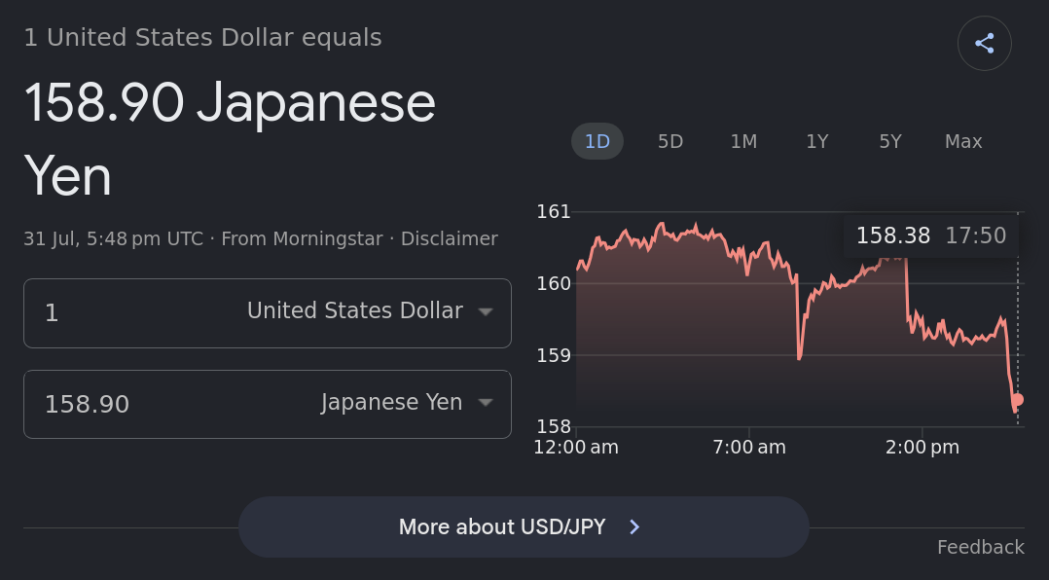Show the 1Y chart range
1049x580 pixels.
pyautogui.click(x=816, y=141)
